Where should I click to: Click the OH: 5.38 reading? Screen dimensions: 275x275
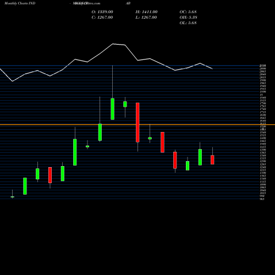click(188, 18)
